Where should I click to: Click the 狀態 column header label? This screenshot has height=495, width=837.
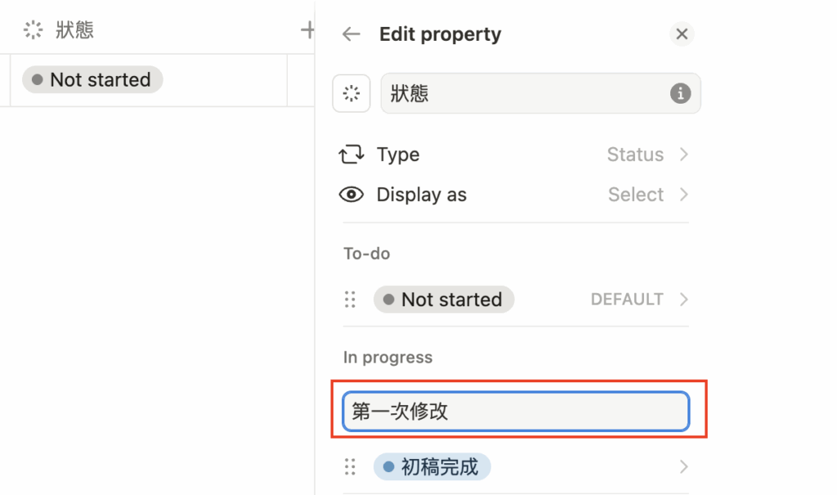tap(74, 31)
